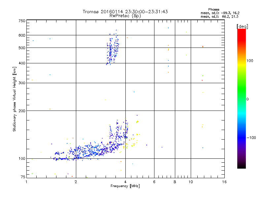Click the Tromsø date and time title
This screenshot has width=264, height=198.
point(125,12)
